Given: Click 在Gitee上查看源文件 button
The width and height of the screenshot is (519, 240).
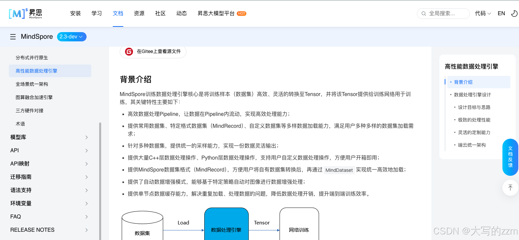Looking at the screenshot, I should tap(153, 52).
